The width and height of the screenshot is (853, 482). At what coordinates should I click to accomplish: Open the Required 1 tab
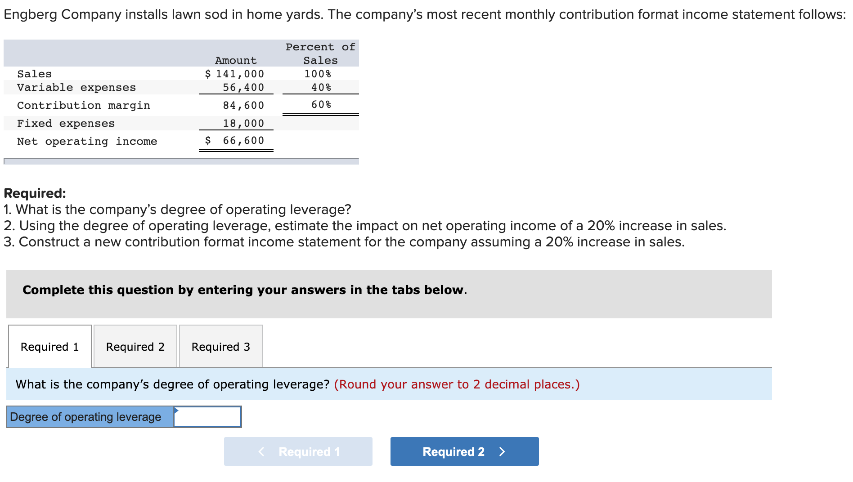49,346
